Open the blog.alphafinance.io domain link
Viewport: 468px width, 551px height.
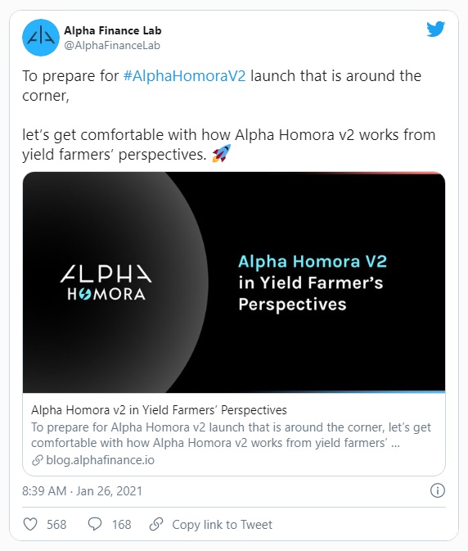[x=100, y=460]
